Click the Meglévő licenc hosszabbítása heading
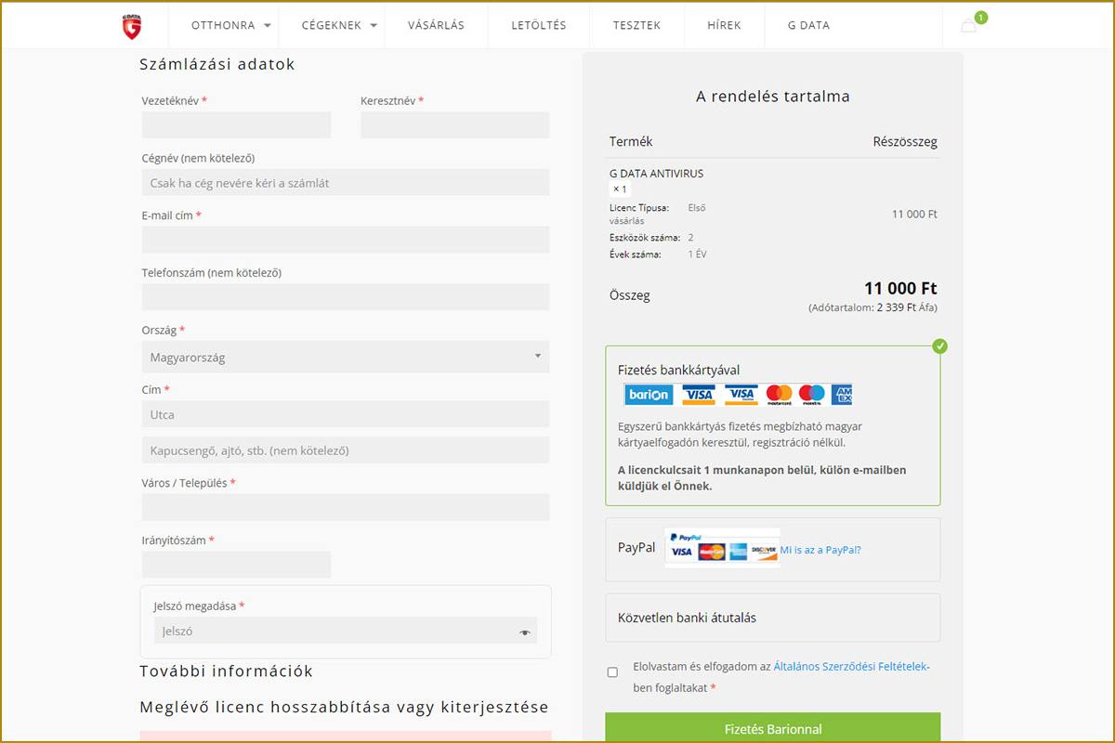The height and width of the screenshot is (743, 1115). 344,707
